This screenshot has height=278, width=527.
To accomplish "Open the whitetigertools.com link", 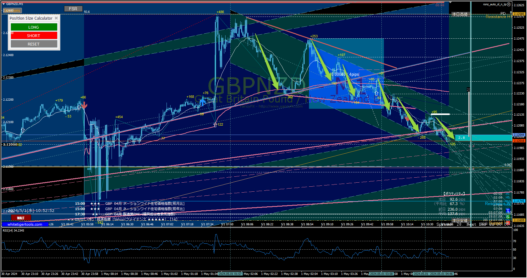I will (x=25, y=224).
